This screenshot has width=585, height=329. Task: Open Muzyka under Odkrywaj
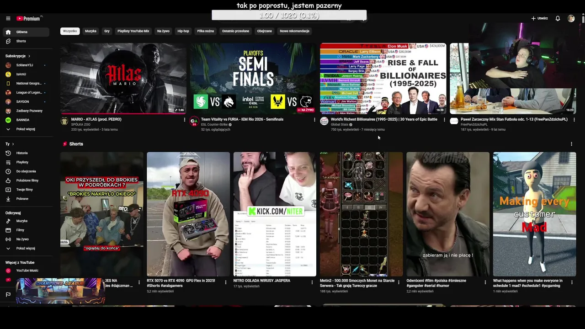[25, 221]
